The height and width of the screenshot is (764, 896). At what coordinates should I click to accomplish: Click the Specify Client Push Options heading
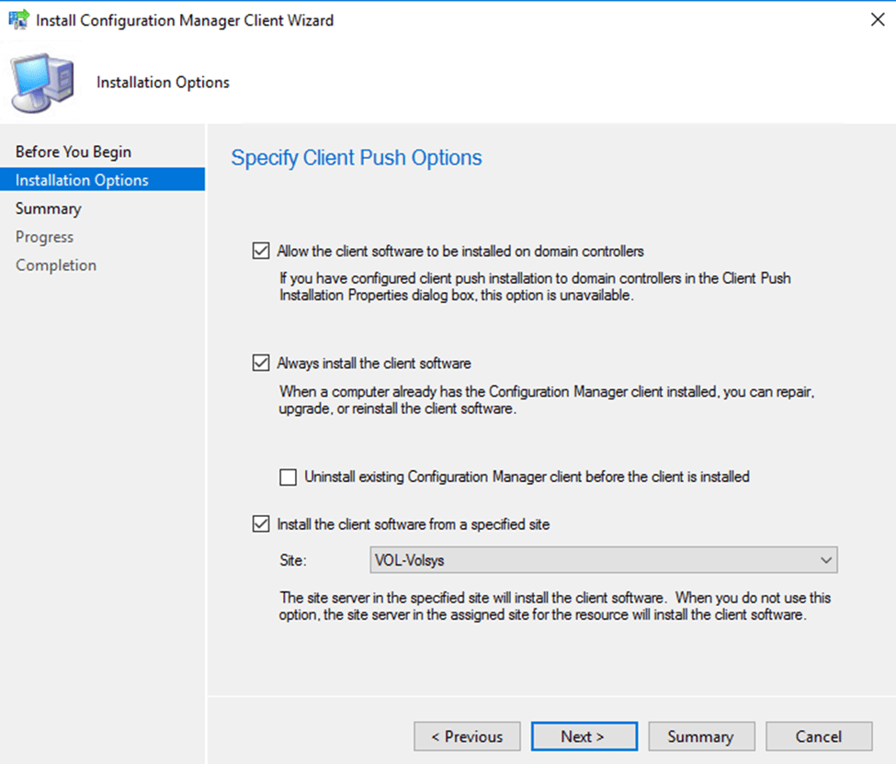(357, 158)
